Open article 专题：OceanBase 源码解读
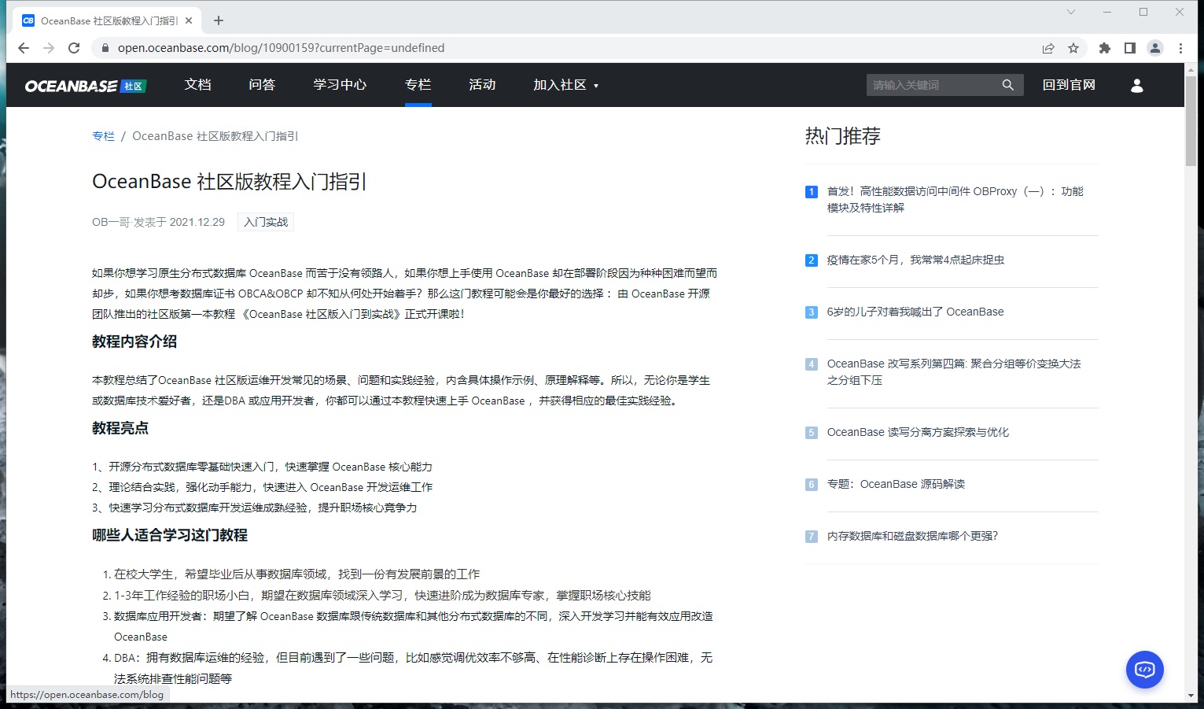 click(896, 484)
